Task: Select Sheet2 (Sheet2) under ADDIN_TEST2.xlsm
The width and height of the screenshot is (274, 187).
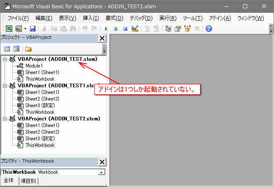Action: [42, 132]
